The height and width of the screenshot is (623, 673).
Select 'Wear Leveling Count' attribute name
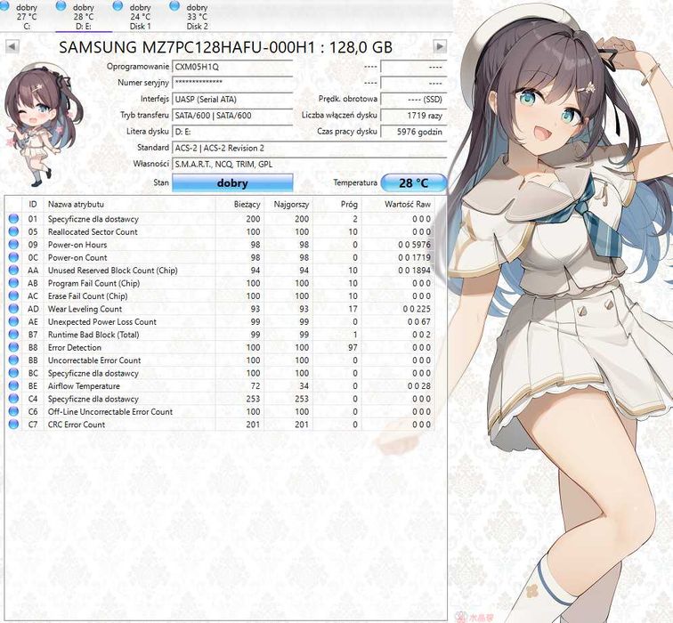click(x=85, y=309)
